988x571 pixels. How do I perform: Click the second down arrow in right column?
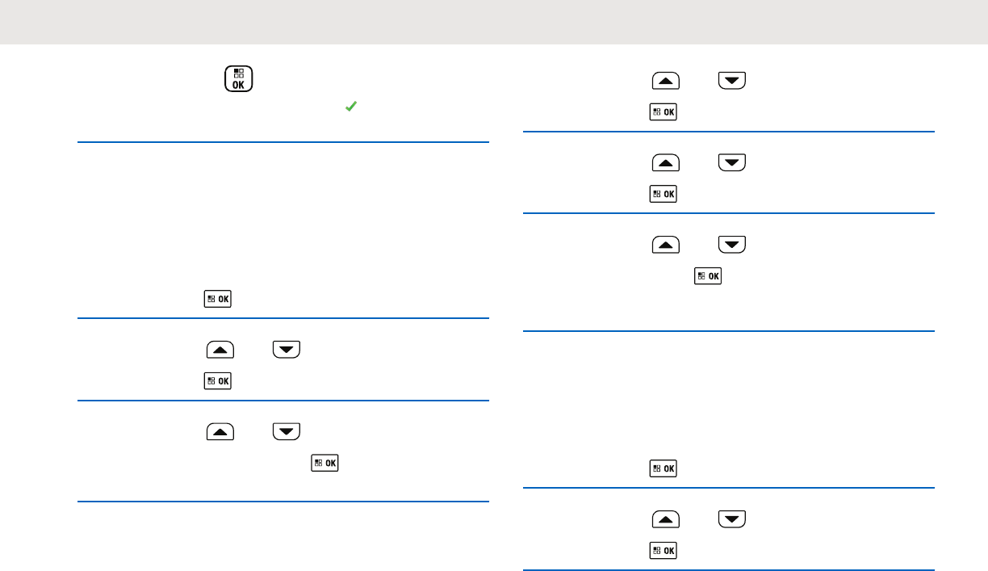point(732,163)
